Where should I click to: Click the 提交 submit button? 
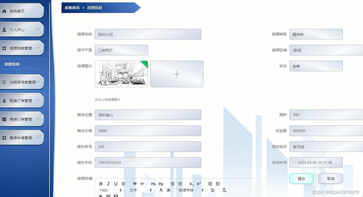301,178
